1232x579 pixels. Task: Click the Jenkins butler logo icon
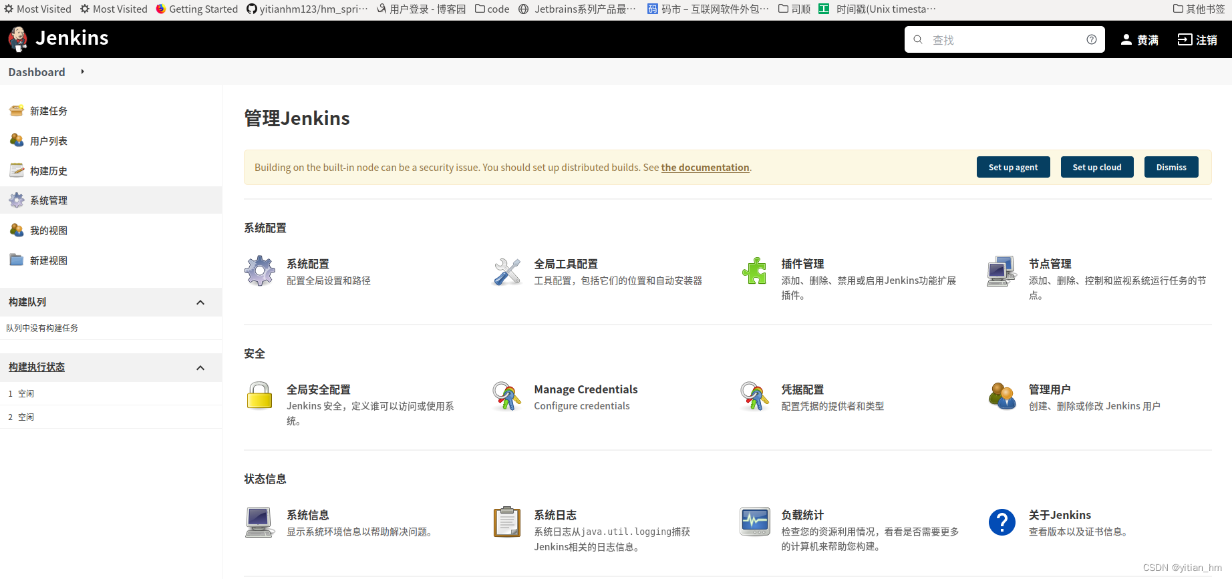tap(18, 39)
